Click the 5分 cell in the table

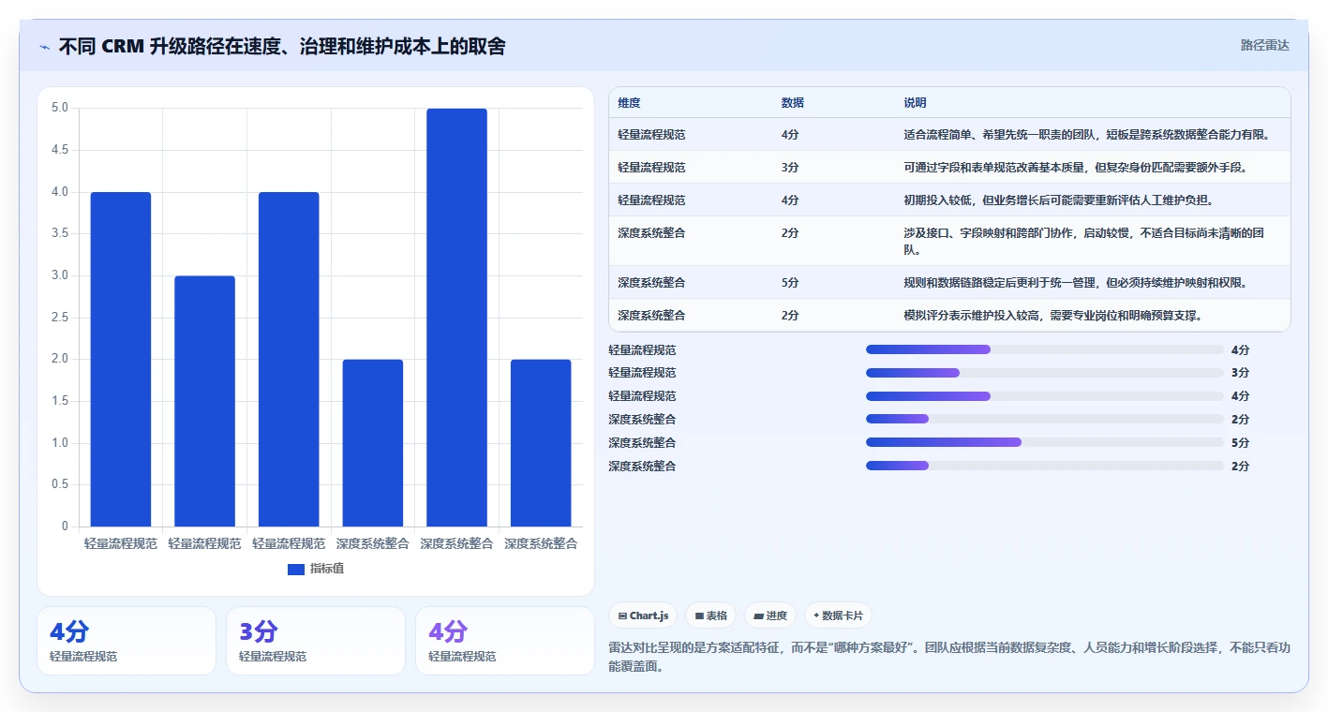(x=789, y=283)
